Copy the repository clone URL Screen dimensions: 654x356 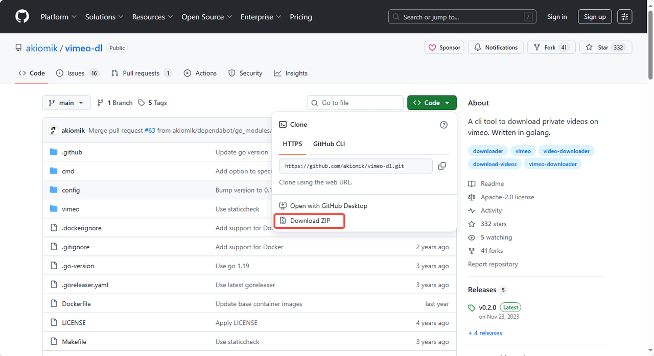pyautogui.click(x=441, y=166)
